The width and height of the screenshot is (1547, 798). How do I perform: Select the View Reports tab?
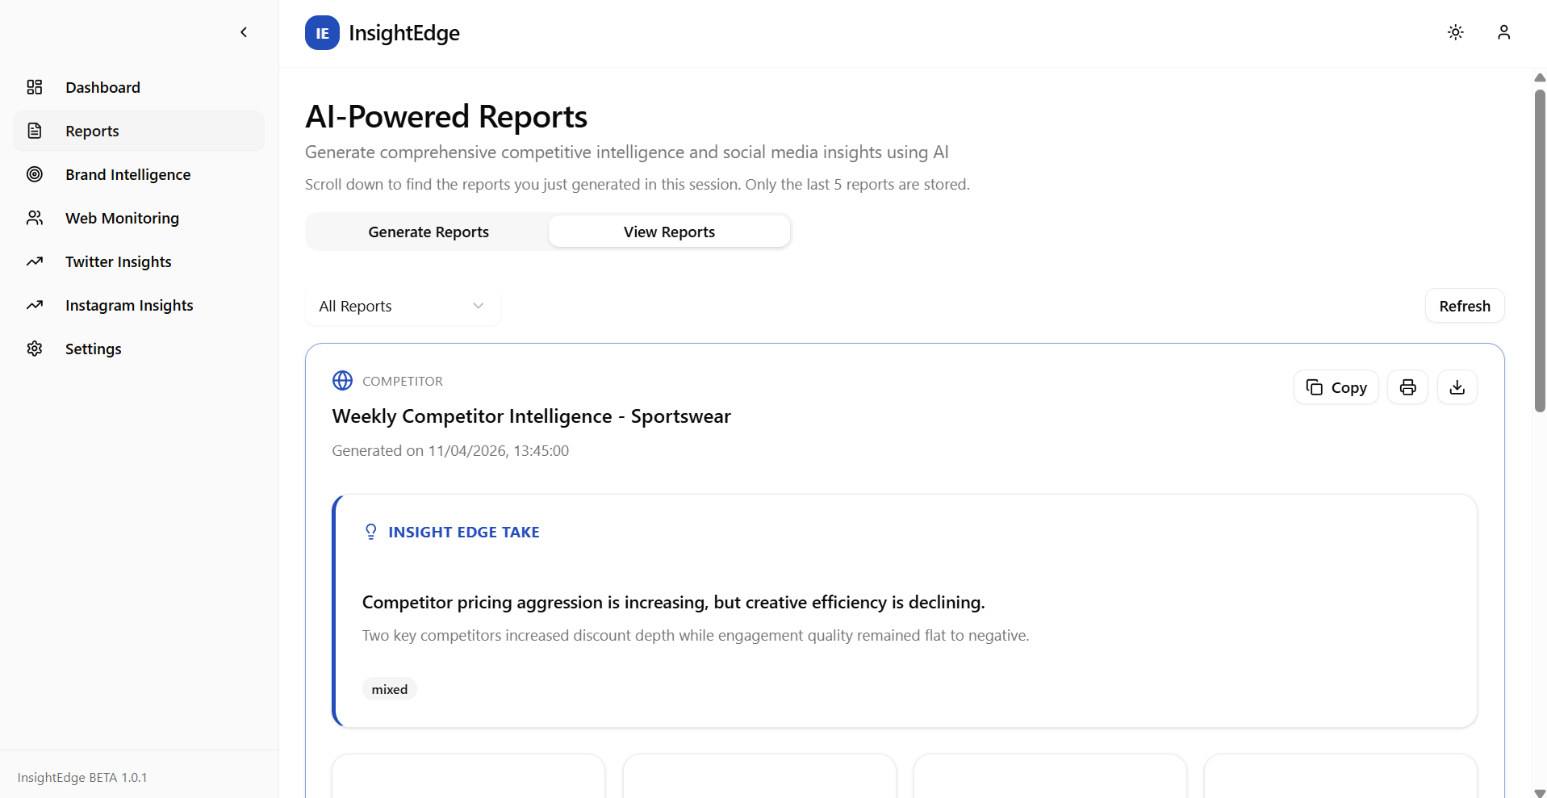pyautogui.click(x=669, y=232)
